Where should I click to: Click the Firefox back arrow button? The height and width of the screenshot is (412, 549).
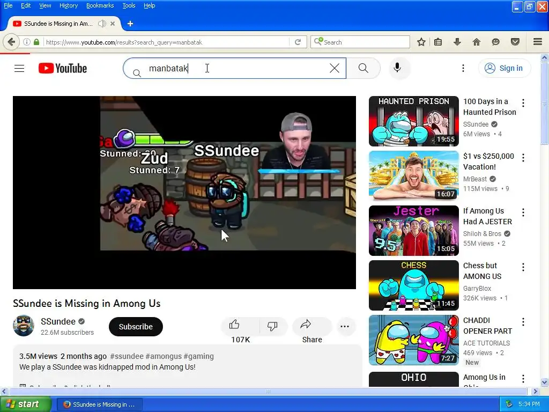click(11, 42)
